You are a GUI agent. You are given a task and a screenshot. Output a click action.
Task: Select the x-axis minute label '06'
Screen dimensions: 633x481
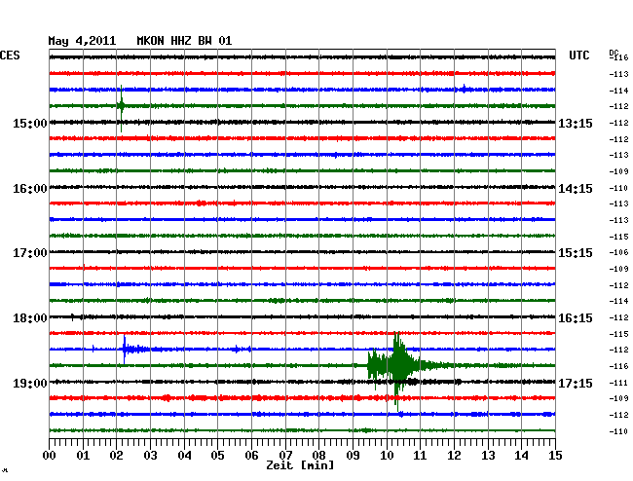[251, 455]
